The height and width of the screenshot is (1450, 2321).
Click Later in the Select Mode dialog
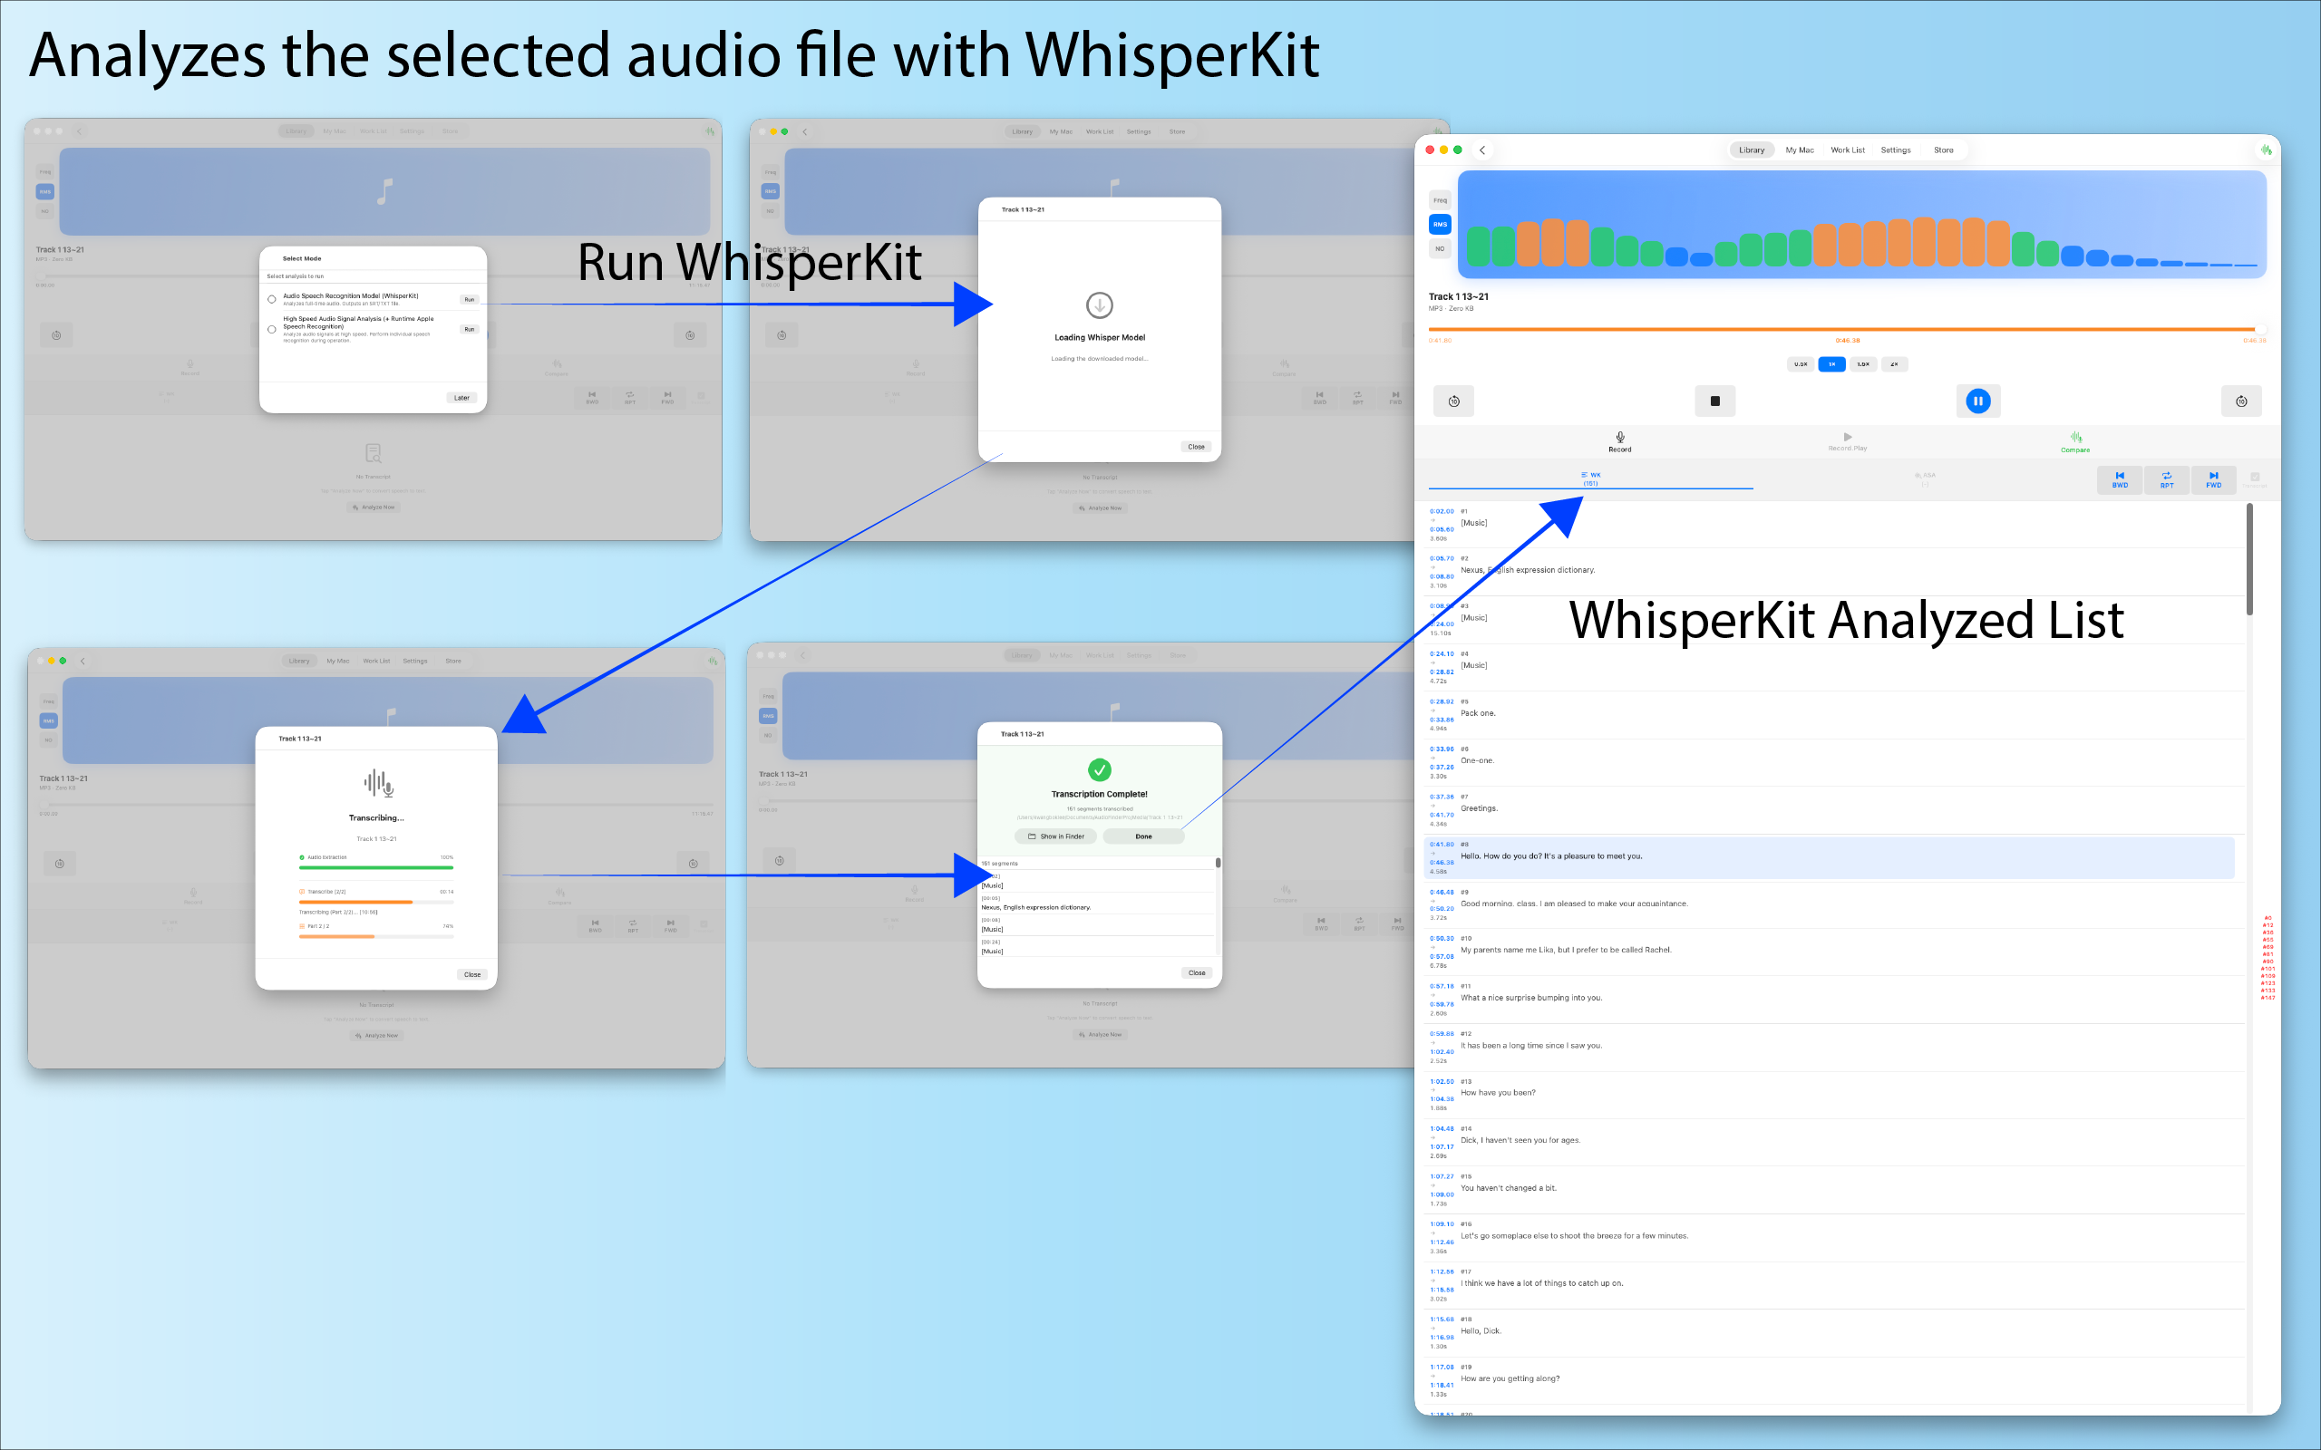[x=461, y=398]
